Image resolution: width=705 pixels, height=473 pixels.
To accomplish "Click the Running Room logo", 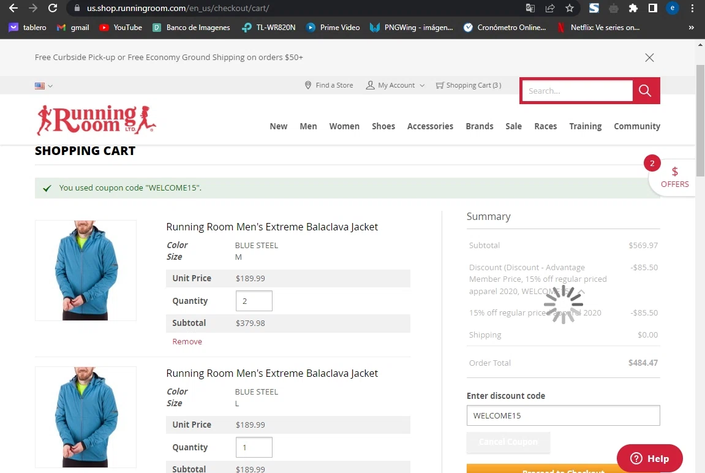I will click(96, 120).
